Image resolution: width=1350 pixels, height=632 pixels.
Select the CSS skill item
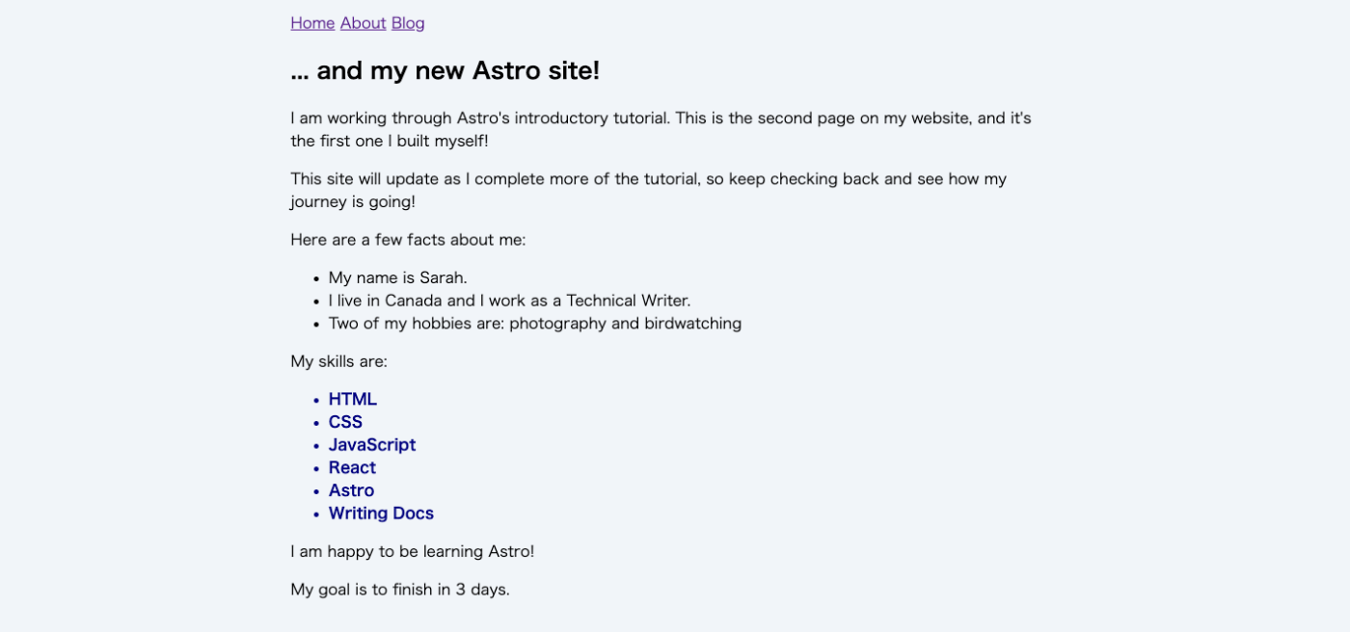pyautogui.click(x=345, y=422)
